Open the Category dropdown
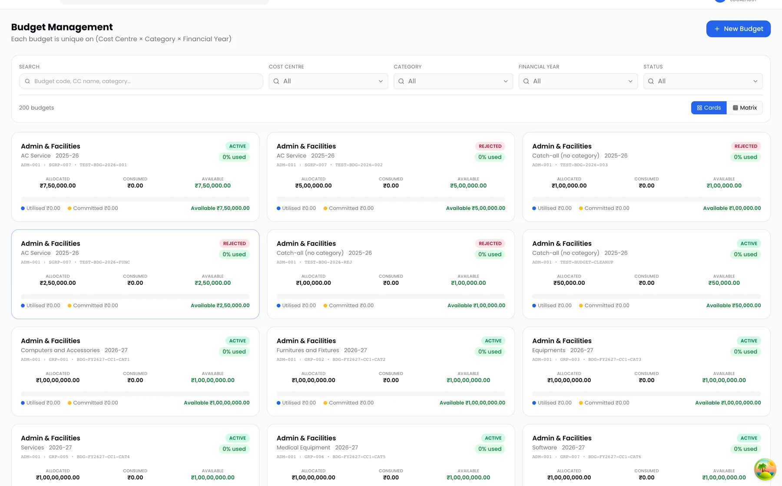The height and width of the screenshot is (486, 782). [453, 81]
